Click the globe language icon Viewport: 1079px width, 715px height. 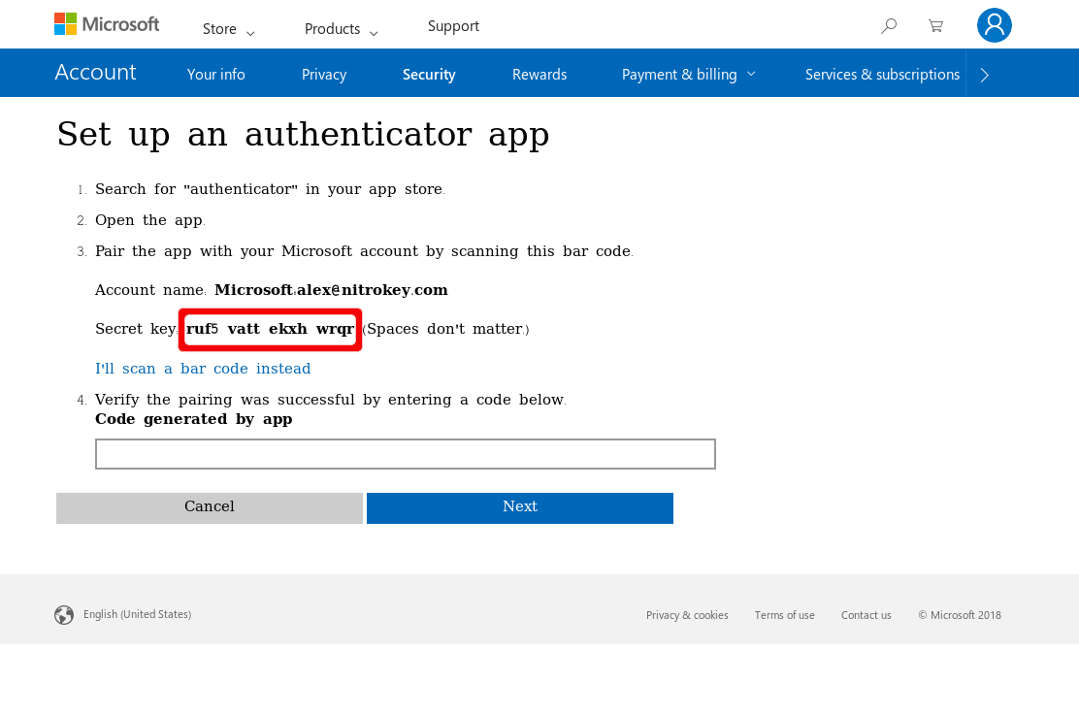[64, 615]
